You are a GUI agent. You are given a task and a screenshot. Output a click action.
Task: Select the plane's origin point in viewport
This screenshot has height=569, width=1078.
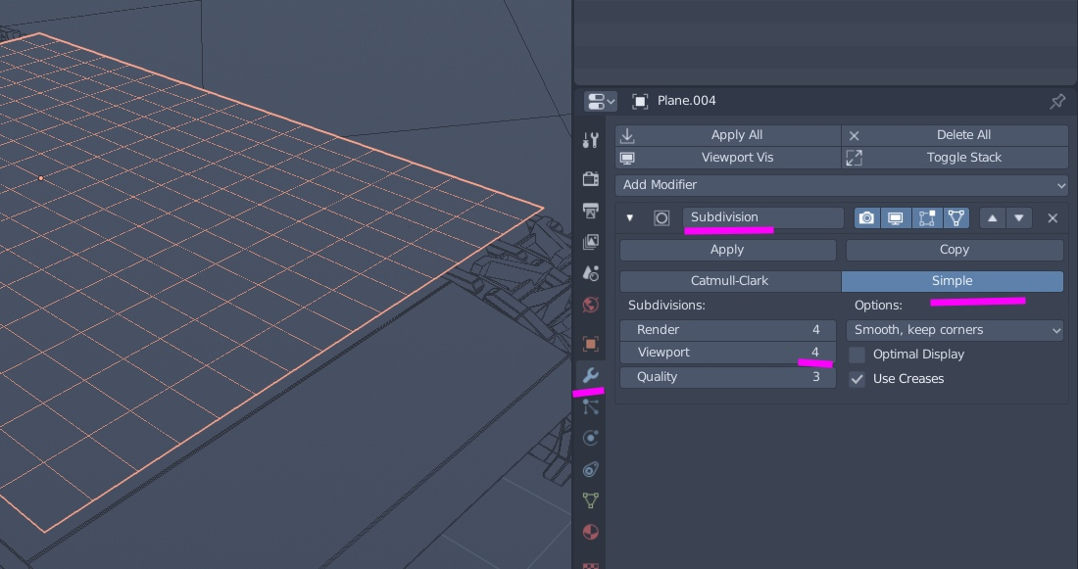40,178
